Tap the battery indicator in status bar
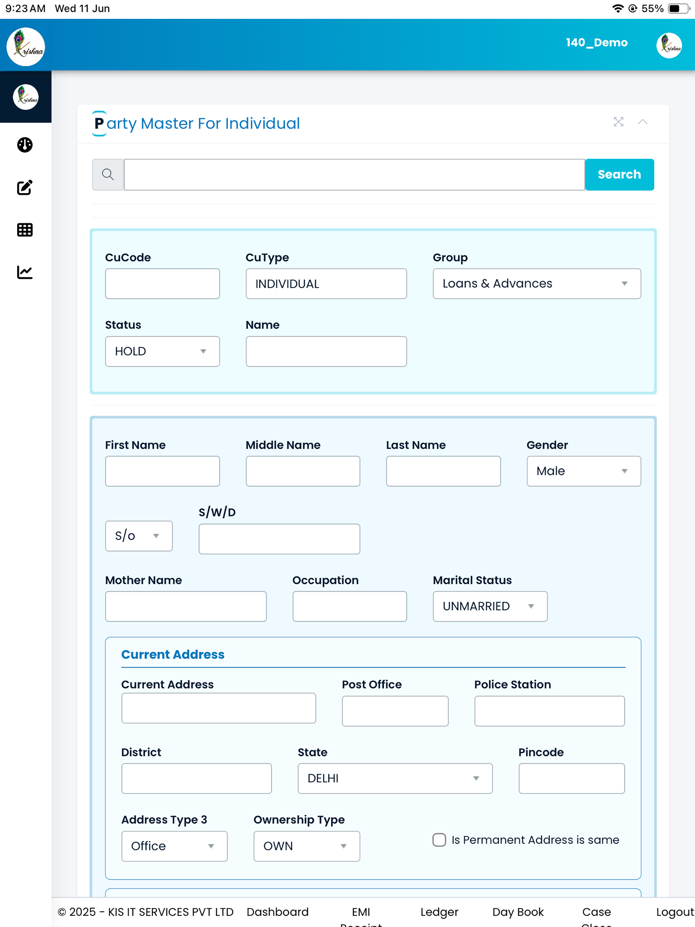The image size is (695, 927). point(679,8)
